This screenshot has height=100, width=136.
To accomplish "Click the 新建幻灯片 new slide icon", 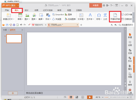I will click(x=9, y=15).
